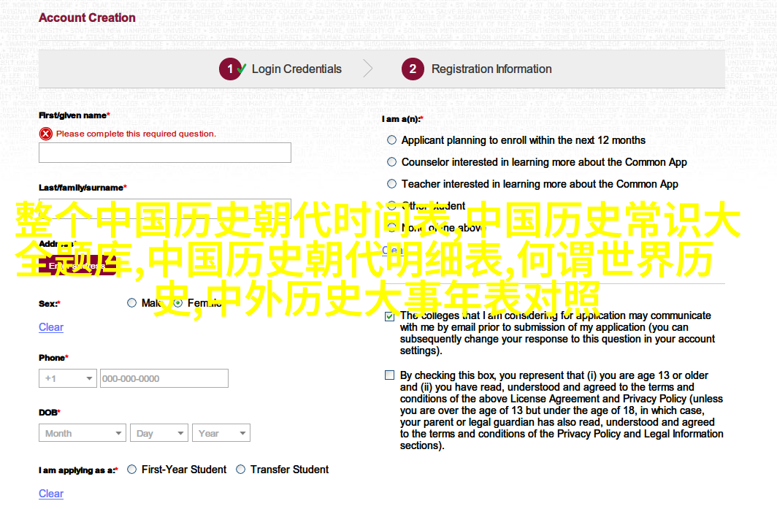Screen dimensions: 777x509
Task: Select Applicant planning to enroll within 12 months
Action: (x=391, y=140)
